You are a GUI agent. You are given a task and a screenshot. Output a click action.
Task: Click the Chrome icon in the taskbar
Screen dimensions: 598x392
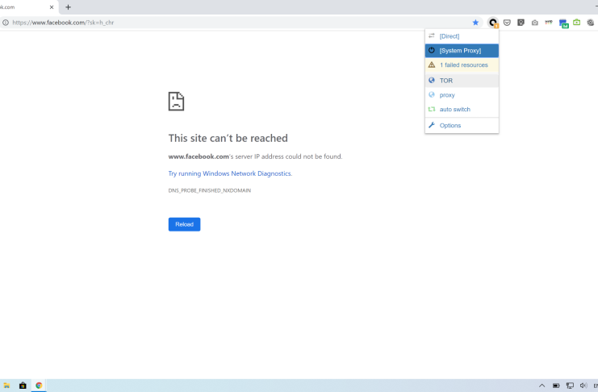click(x=39, y=386)
